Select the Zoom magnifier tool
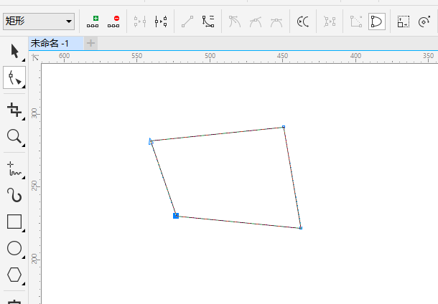The image size is (438, 304). point(14,137)
